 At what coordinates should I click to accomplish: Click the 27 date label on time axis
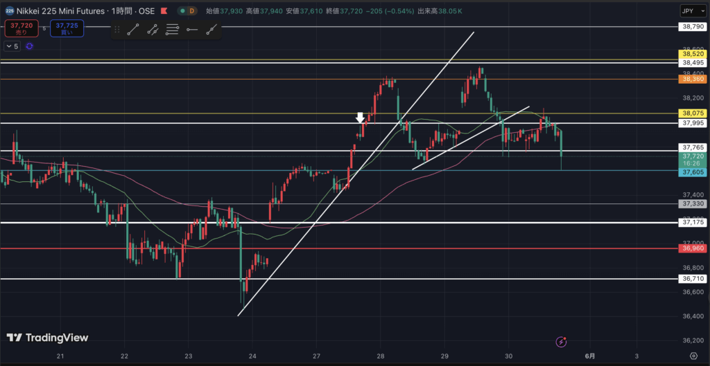[316, 356]
